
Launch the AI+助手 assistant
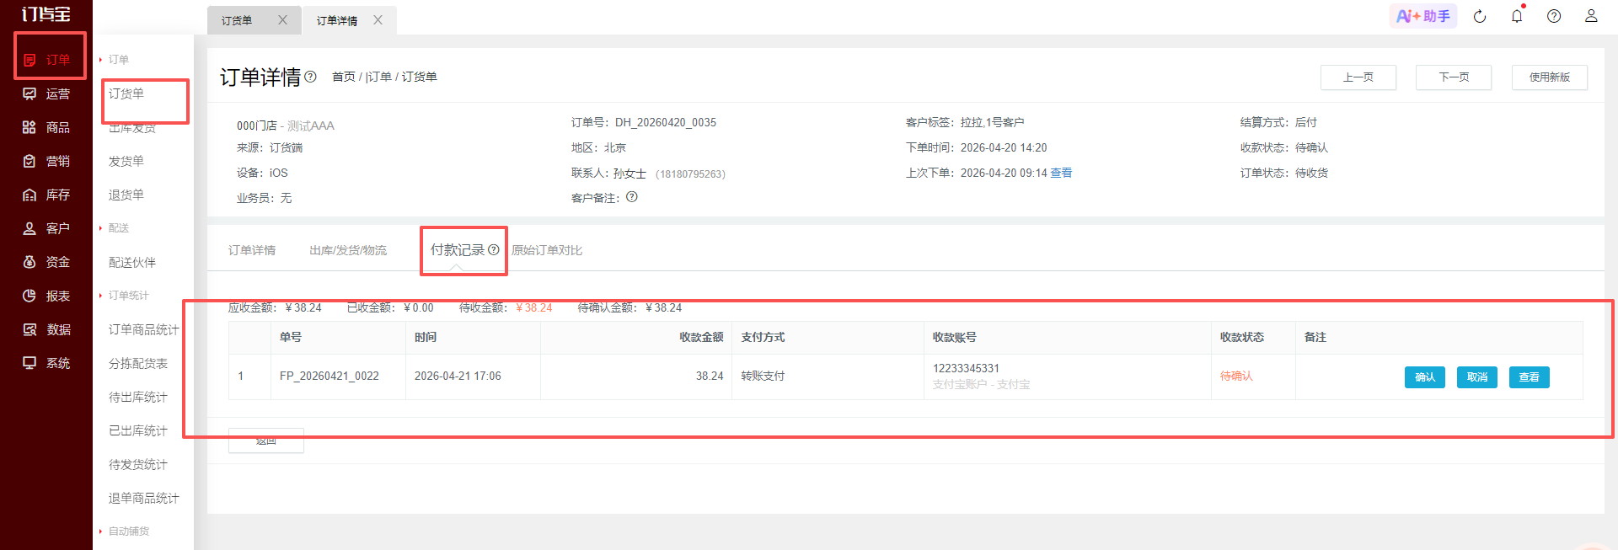coord(1423,16)
